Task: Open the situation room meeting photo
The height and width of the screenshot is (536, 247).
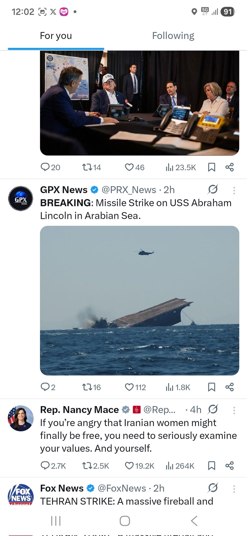Action: (140, 103)
